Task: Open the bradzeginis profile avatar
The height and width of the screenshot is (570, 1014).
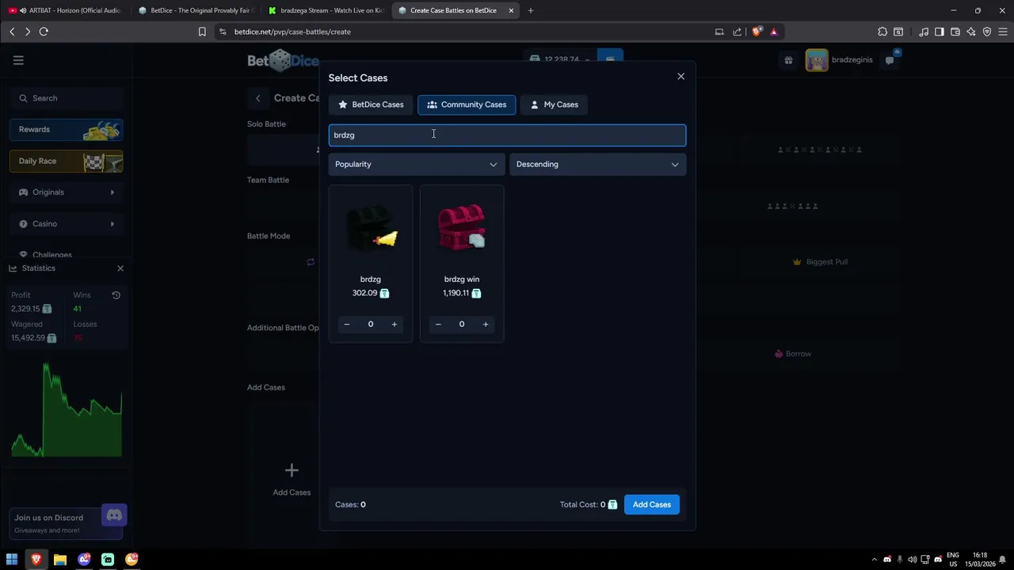Action: pyautogui.click(x=817, y=60)
